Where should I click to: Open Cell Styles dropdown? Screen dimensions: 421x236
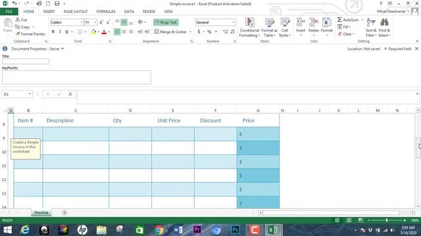(285, 28)
